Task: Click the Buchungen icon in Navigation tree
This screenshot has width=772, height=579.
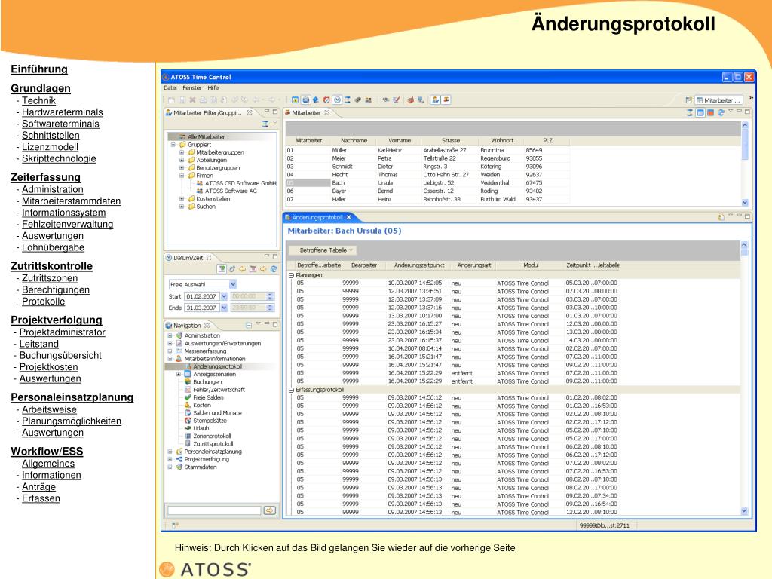Action: click(x=188, y=381)
